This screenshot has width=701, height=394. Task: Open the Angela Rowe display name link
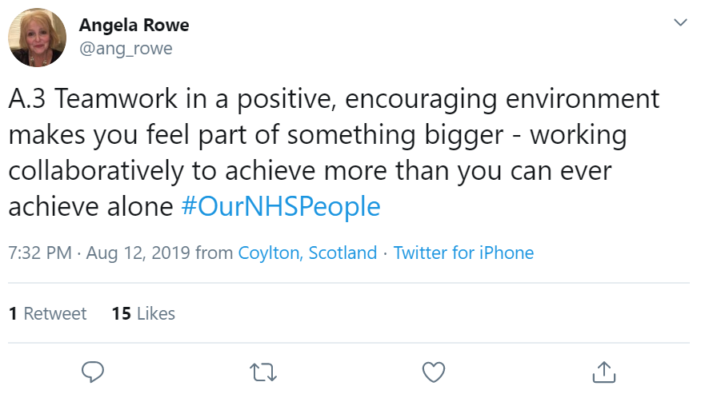(134, 25)
